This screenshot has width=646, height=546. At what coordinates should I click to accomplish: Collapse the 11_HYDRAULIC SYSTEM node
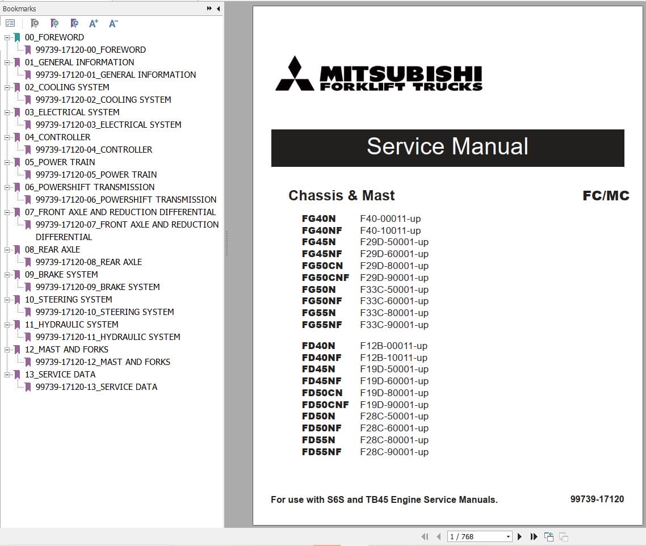coord(7,325)
